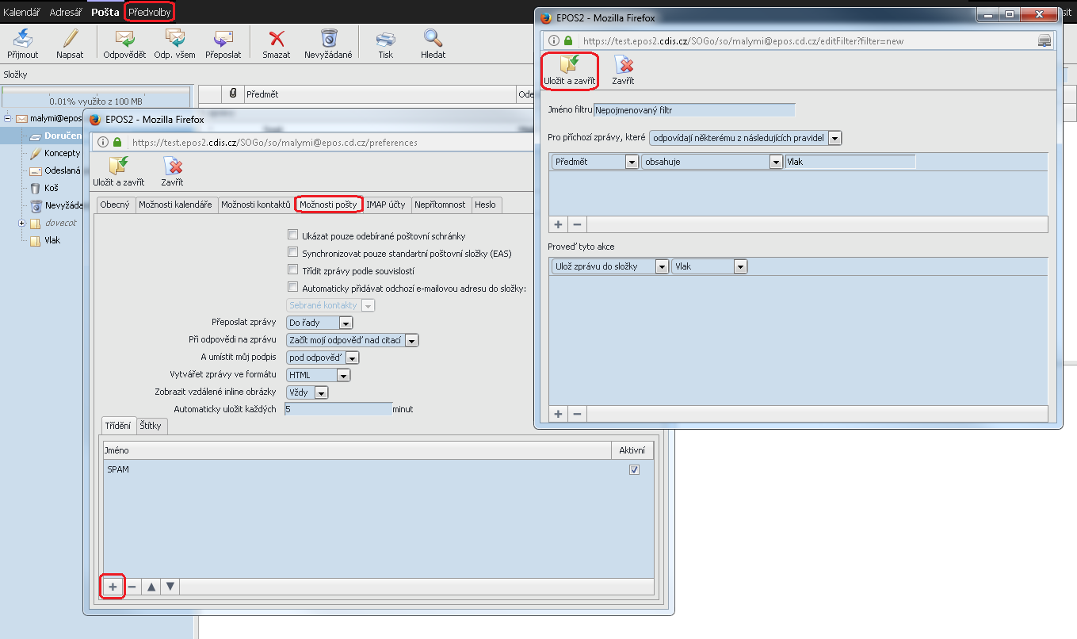Click the Jméno filtru input field
Image resolution: width=1077 pixels, height=639 pixels.
pos(694,110)
